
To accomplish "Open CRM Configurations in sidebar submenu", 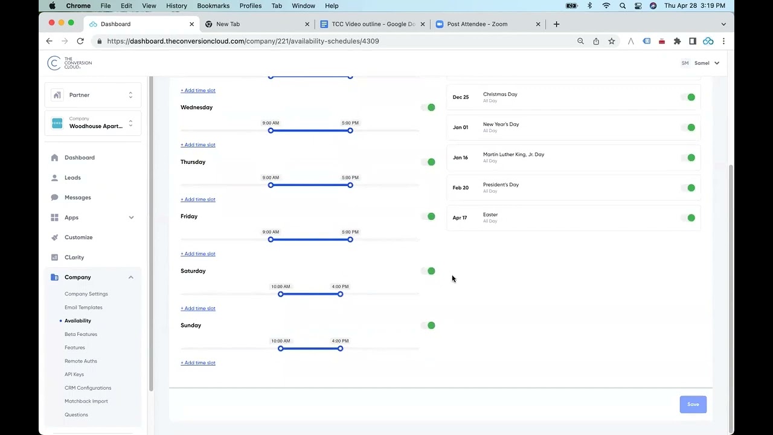I will tap(88, 388).
